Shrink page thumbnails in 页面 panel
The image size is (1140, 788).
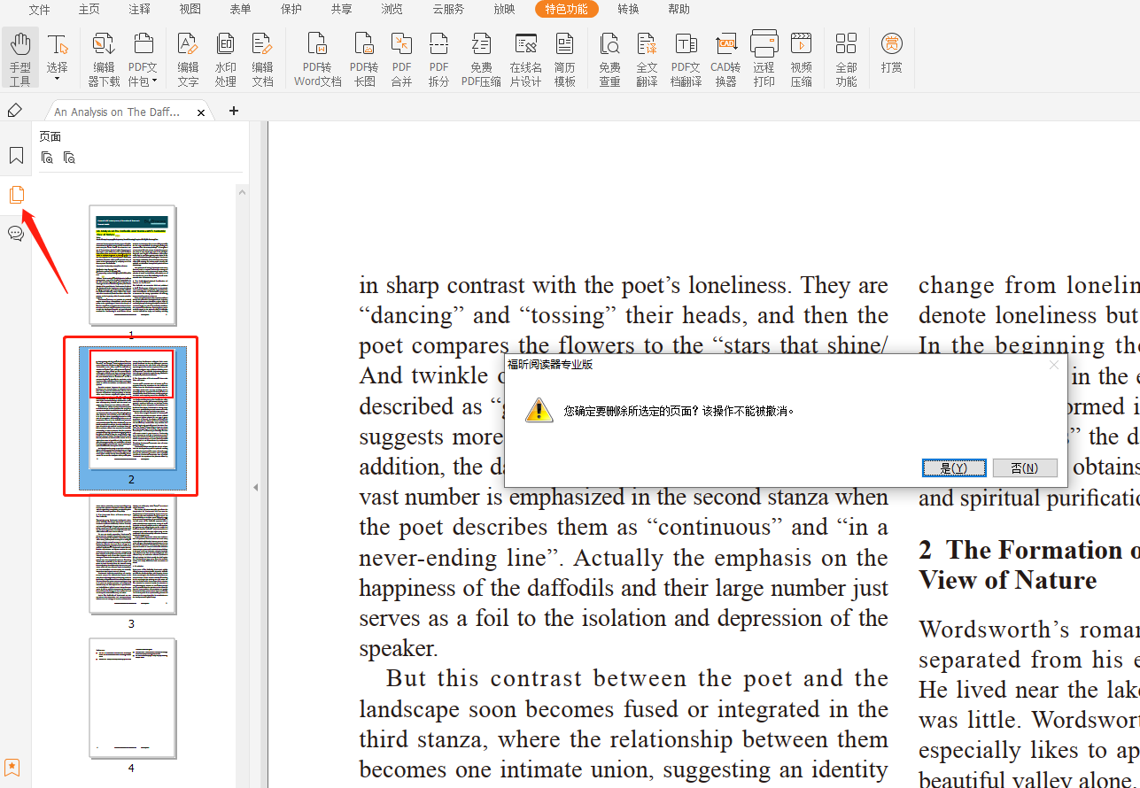[69, 158]
